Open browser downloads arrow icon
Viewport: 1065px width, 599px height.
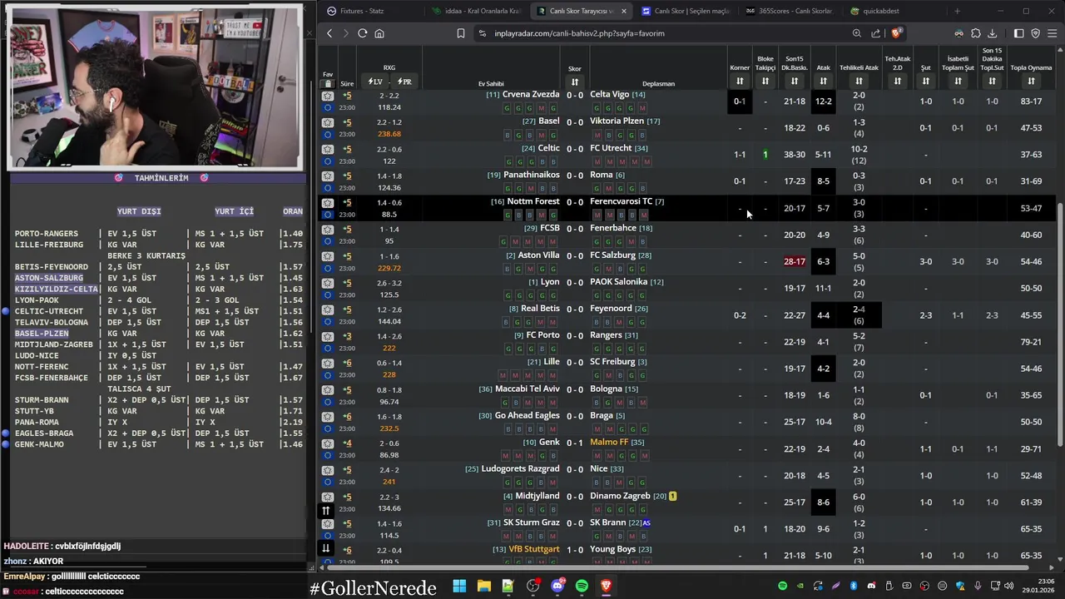[x=992, y=33]
